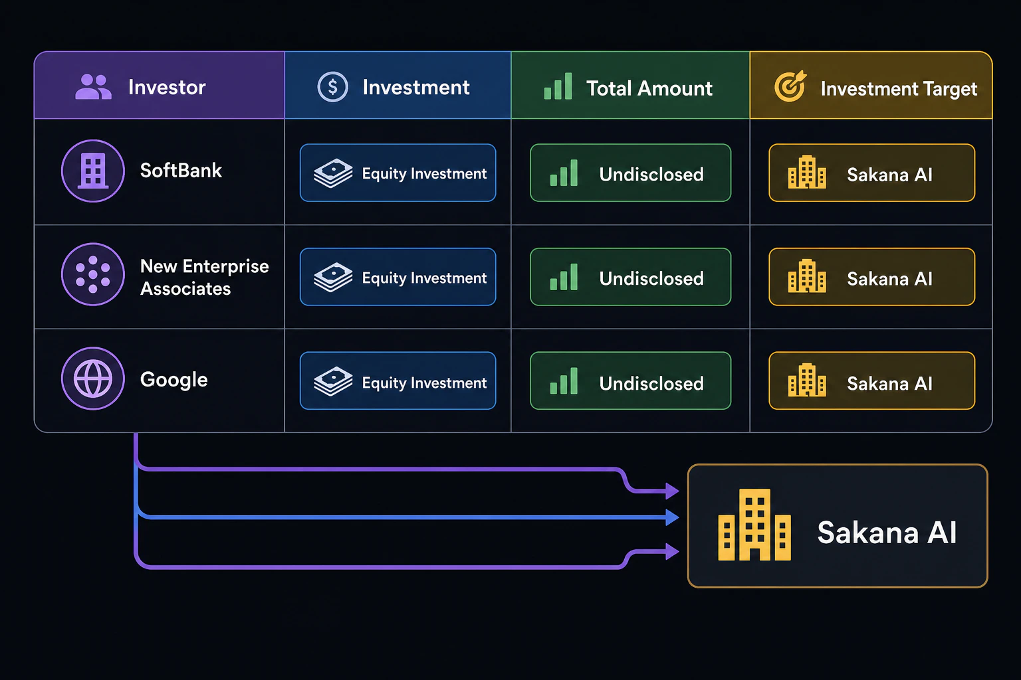Click the "Investment Target" column header text
1021x680 pixels.
click(x=899, y=89)
